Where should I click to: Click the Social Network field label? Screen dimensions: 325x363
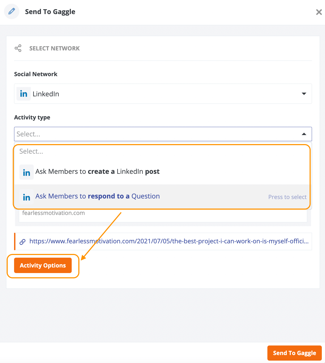pyautogui.click(x=36, y=74)
